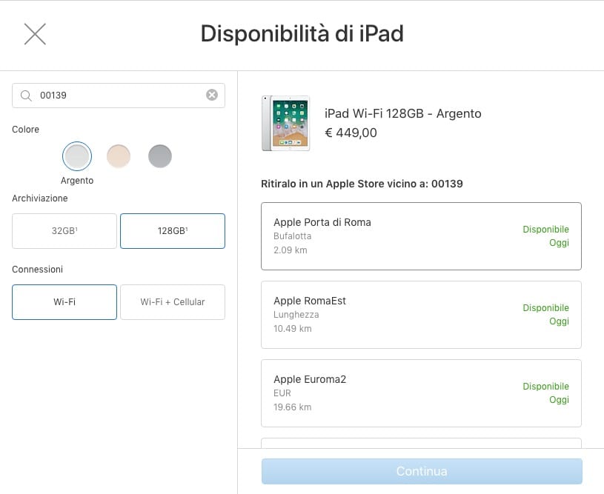604x494 pixels.
Task: Clear the postal code search field
Action: (212, 95)
